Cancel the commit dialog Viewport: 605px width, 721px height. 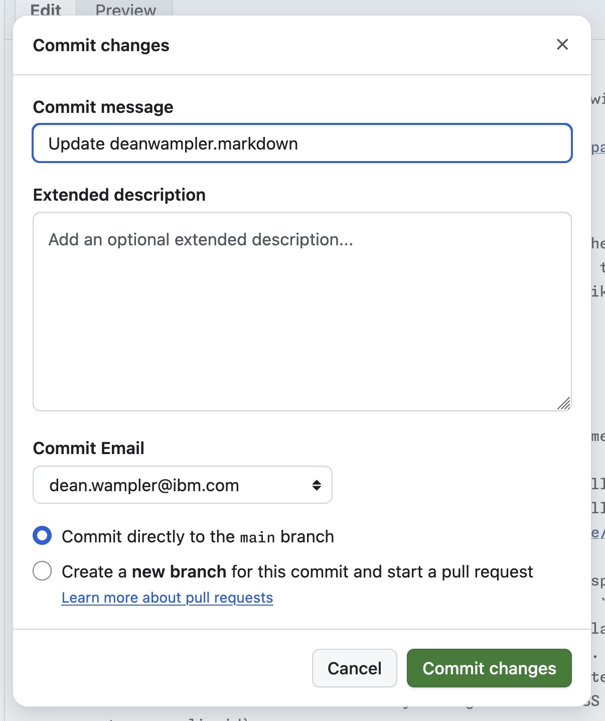pyautogui.click(x=355, y=668)
